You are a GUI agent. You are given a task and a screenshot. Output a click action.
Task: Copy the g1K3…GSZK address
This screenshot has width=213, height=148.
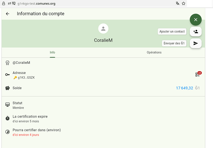26,78
